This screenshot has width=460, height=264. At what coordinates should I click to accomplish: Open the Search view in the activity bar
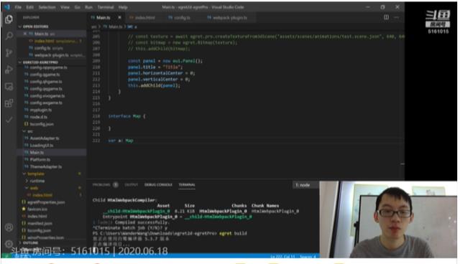(9, 36)
